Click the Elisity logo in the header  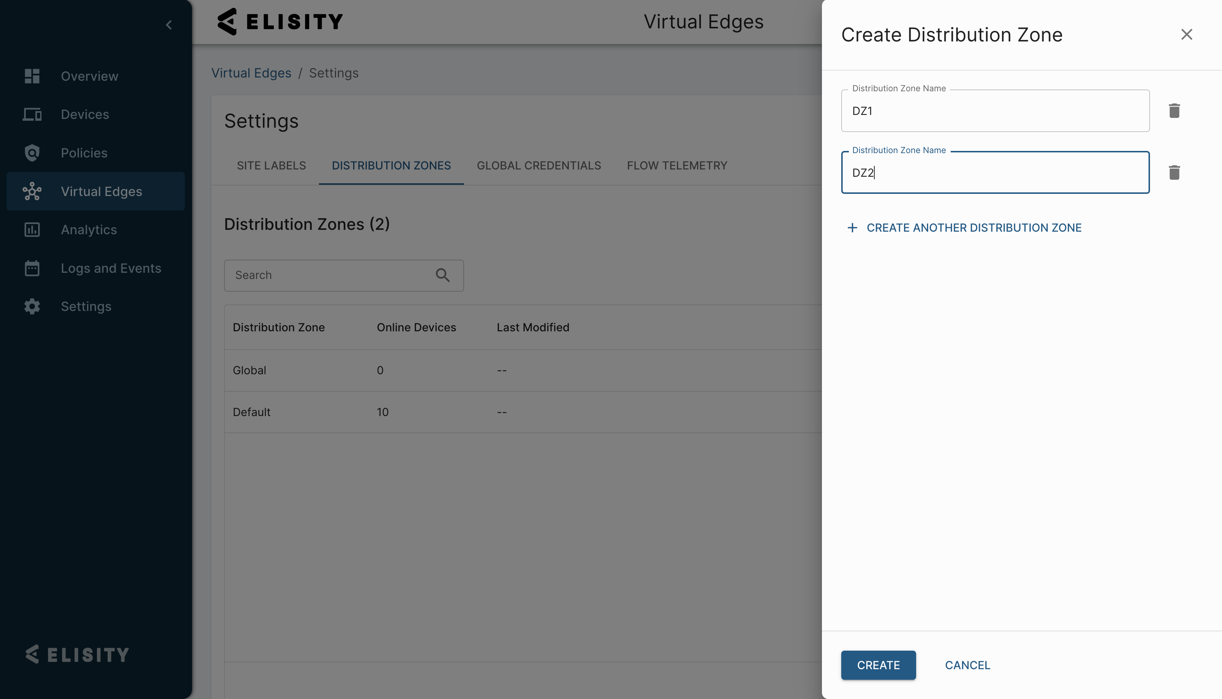pos(280,21)
